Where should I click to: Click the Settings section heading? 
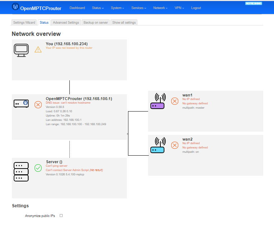[x=20, y=206]
